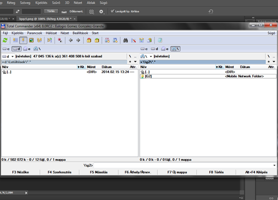Click the red dot toolbar icon

pyautogui.click(x=60, y=40)
